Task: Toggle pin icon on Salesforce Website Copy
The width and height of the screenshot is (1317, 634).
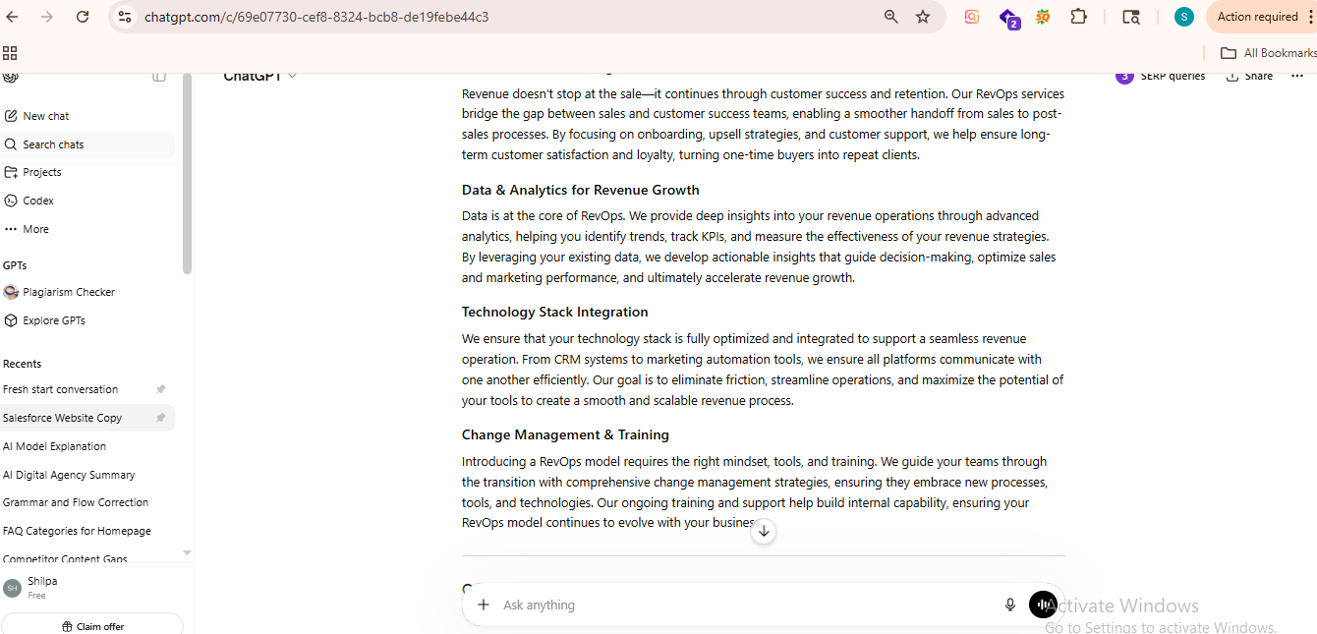Action: point(161,418)
